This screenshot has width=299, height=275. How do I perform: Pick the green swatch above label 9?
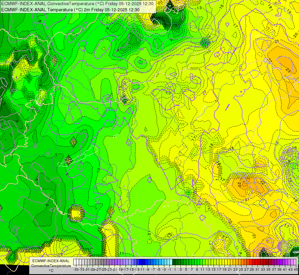(x=196, y=262)
